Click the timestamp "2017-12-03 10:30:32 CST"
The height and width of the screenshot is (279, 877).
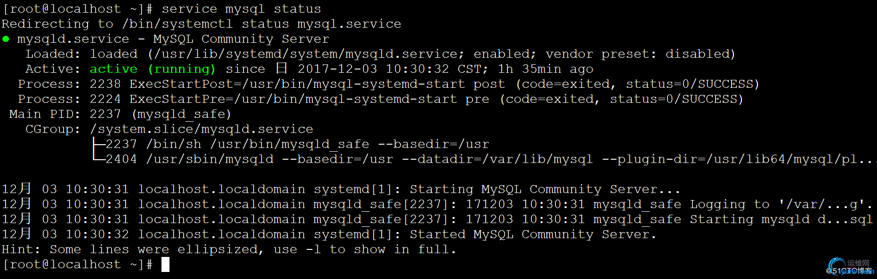(390, 69)
